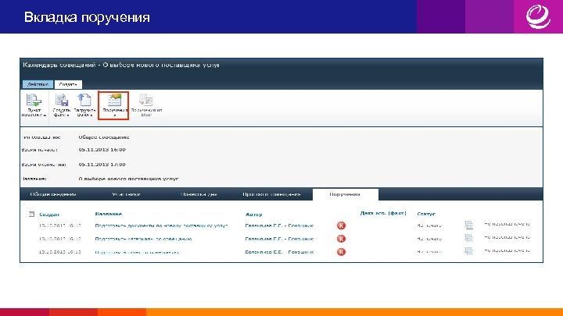Viewport: 563px width, 316px height.
Task: Select the active Поручения tab
Action: tap(345, 194)
